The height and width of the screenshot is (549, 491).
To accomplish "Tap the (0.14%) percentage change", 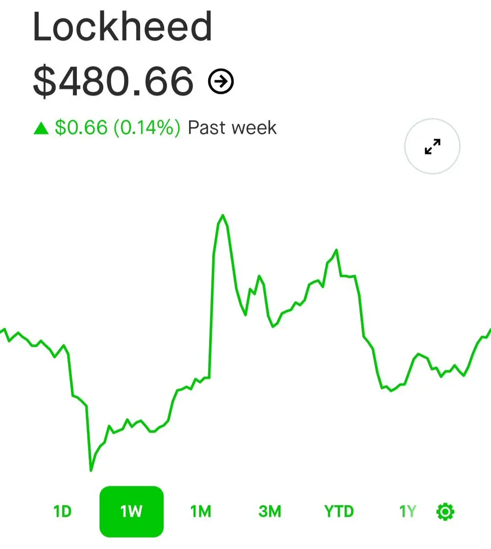I will tap(147, 128).
